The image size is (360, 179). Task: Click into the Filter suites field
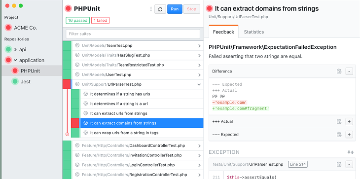tap(133, 34)
